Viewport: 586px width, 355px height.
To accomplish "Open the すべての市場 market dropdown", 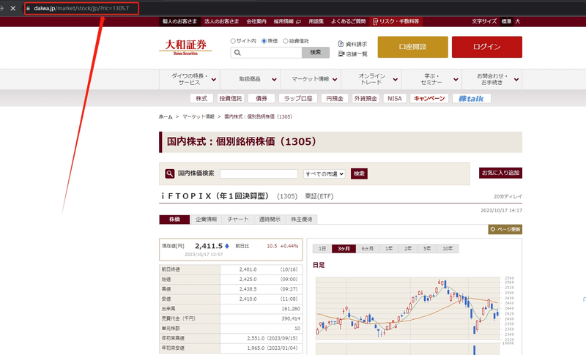I will [324, 173].
